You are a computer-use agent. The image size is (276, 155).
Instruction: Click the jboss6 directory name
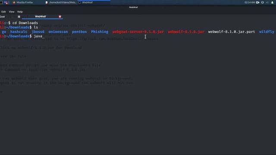point(38,32)
